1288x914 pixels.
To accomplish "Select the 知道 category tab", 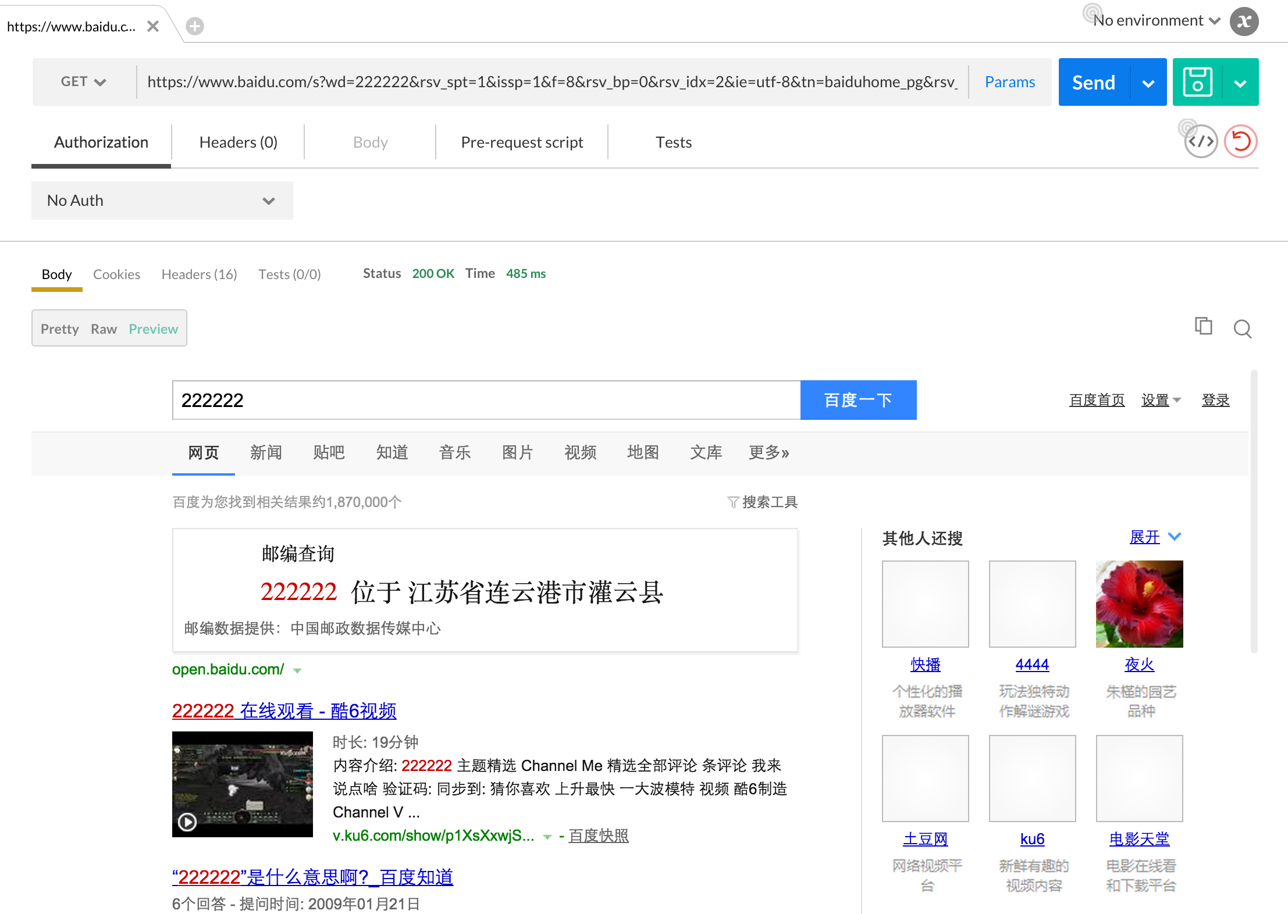I will coord(392,452).
